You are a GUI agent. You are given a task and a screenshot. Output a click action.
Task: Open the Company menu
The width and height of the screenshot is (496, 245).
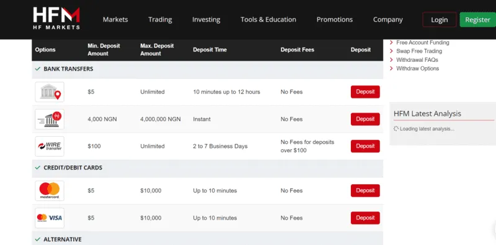(x=388, y=20)
